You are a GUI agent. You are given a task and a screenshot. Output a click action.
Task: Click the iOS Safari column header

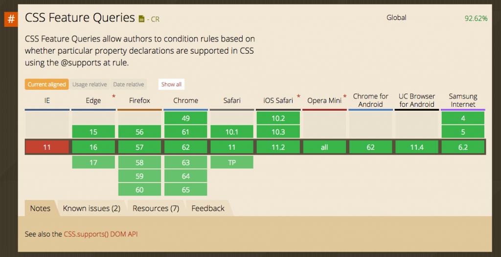[278, 100]
